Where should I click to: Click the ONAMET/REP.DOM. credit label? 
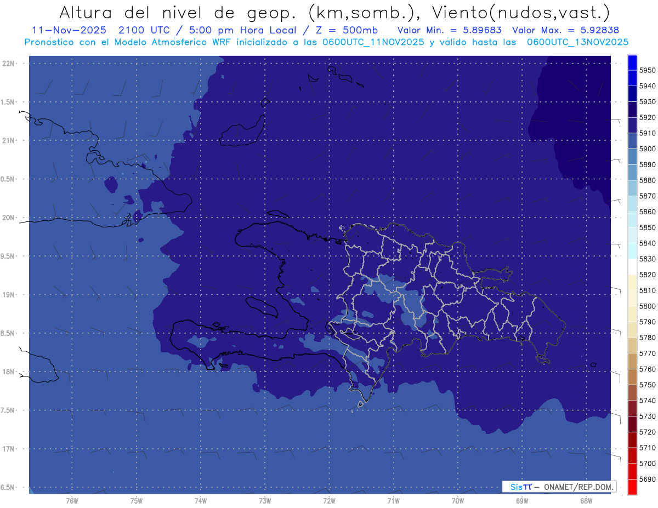click(577, 487)
